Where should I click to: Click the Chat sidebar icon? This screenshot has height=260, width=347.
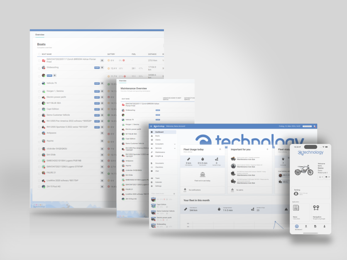click(152, 171)
